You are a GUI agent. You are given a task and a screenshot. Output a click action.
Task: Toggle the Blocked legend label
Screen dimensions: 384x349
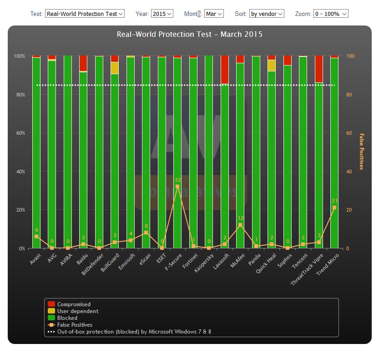67,318
